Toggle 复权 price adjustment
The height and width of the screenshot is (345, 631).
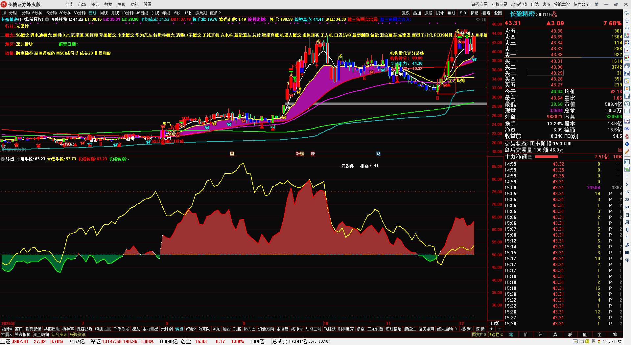[406, 13]
